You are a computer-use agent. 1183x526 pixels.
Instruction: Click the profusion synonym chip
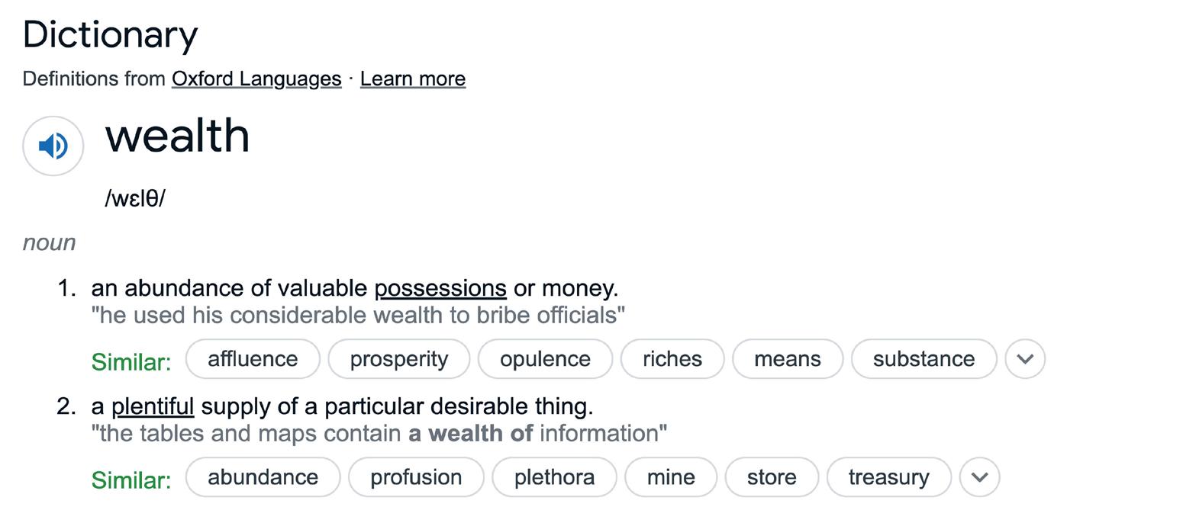point(416,477)
